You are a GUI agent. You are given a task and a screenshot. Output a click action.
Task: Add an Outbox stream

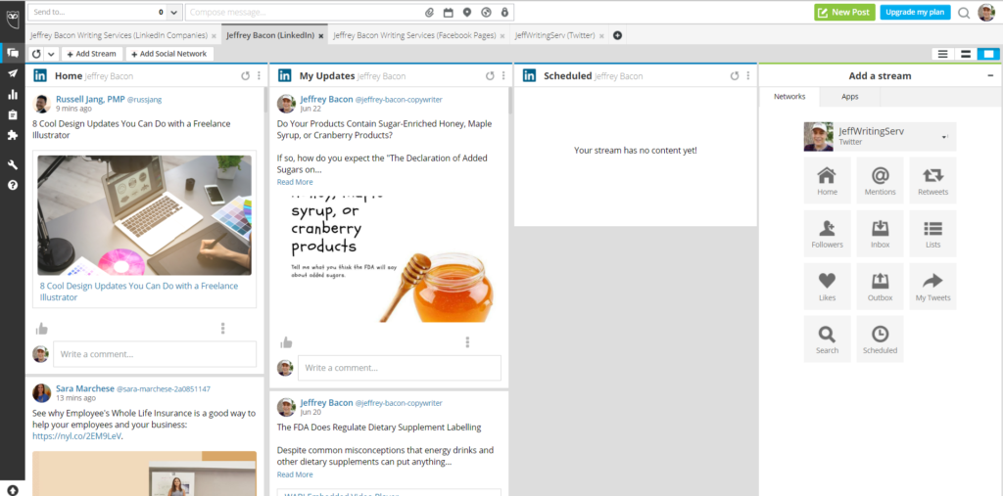[x=881, y=287]
